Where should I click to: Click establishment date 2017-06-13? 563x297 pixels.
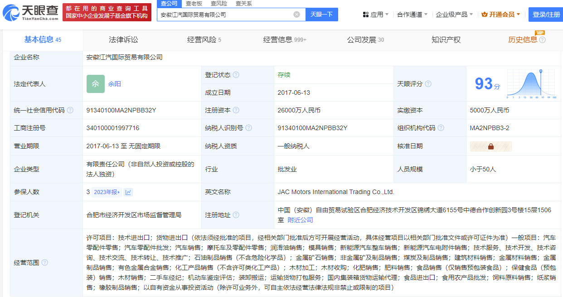click(x=294, y=93)
